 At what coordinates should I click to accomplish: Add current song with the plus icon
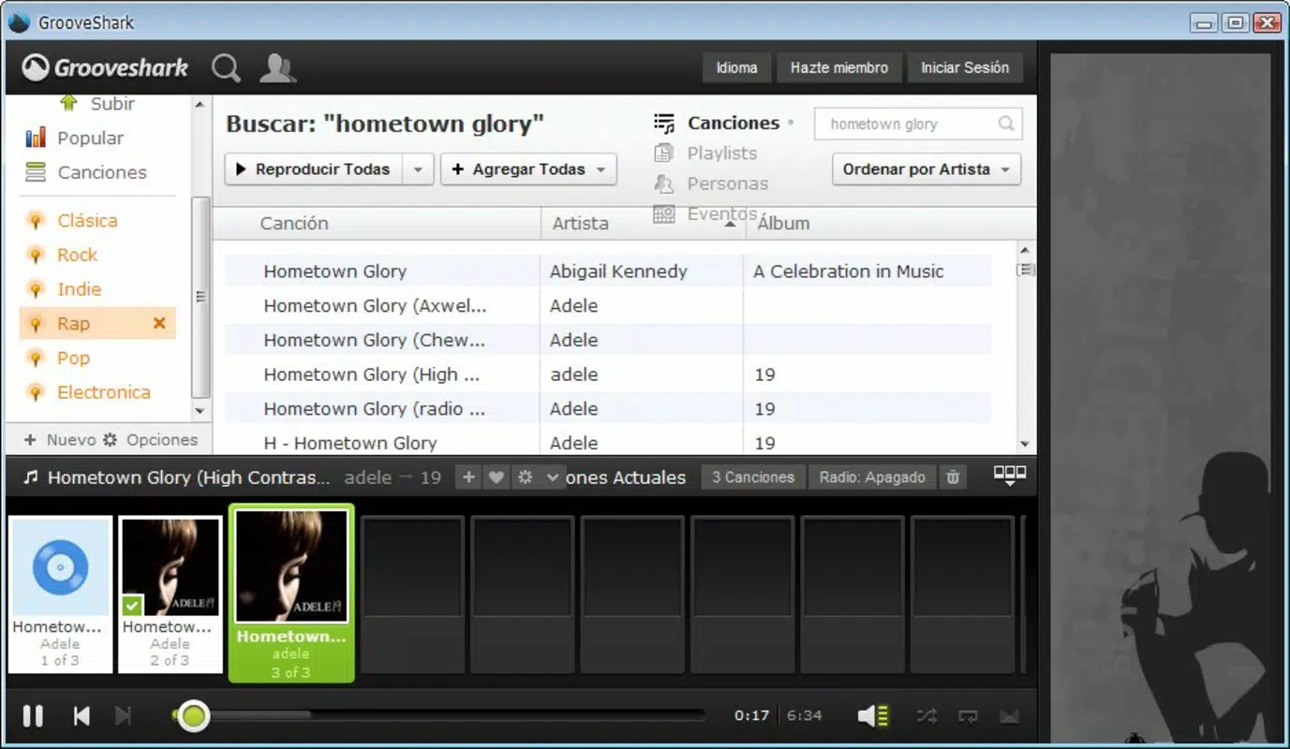[x=469, y=477]
